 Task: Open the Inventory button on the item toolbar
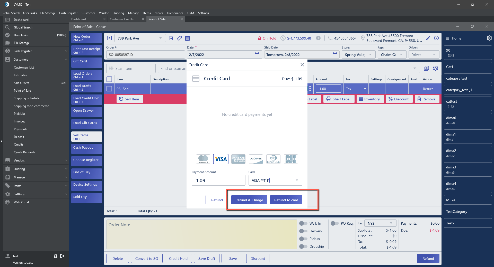(x=370, y=99)
